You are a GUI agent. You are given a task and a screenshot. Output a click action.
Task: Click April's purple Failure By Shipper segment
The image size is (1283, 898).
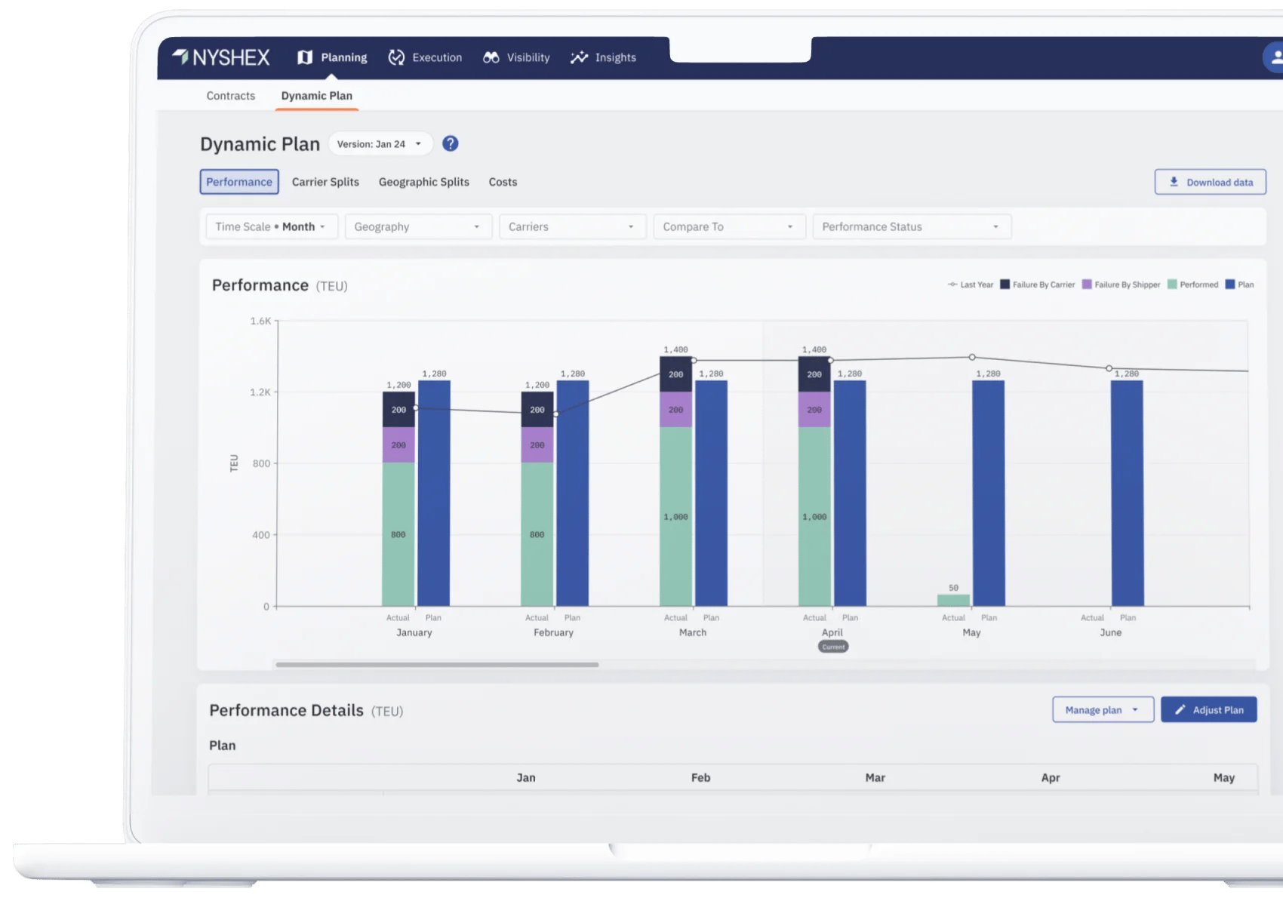pos(814,410)
